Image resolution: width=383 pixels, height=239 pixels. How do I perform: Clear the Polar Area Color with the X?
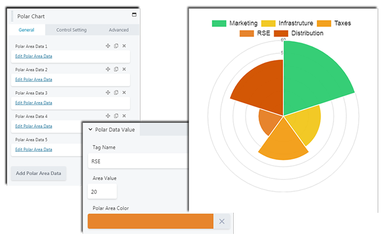point(221,221)
